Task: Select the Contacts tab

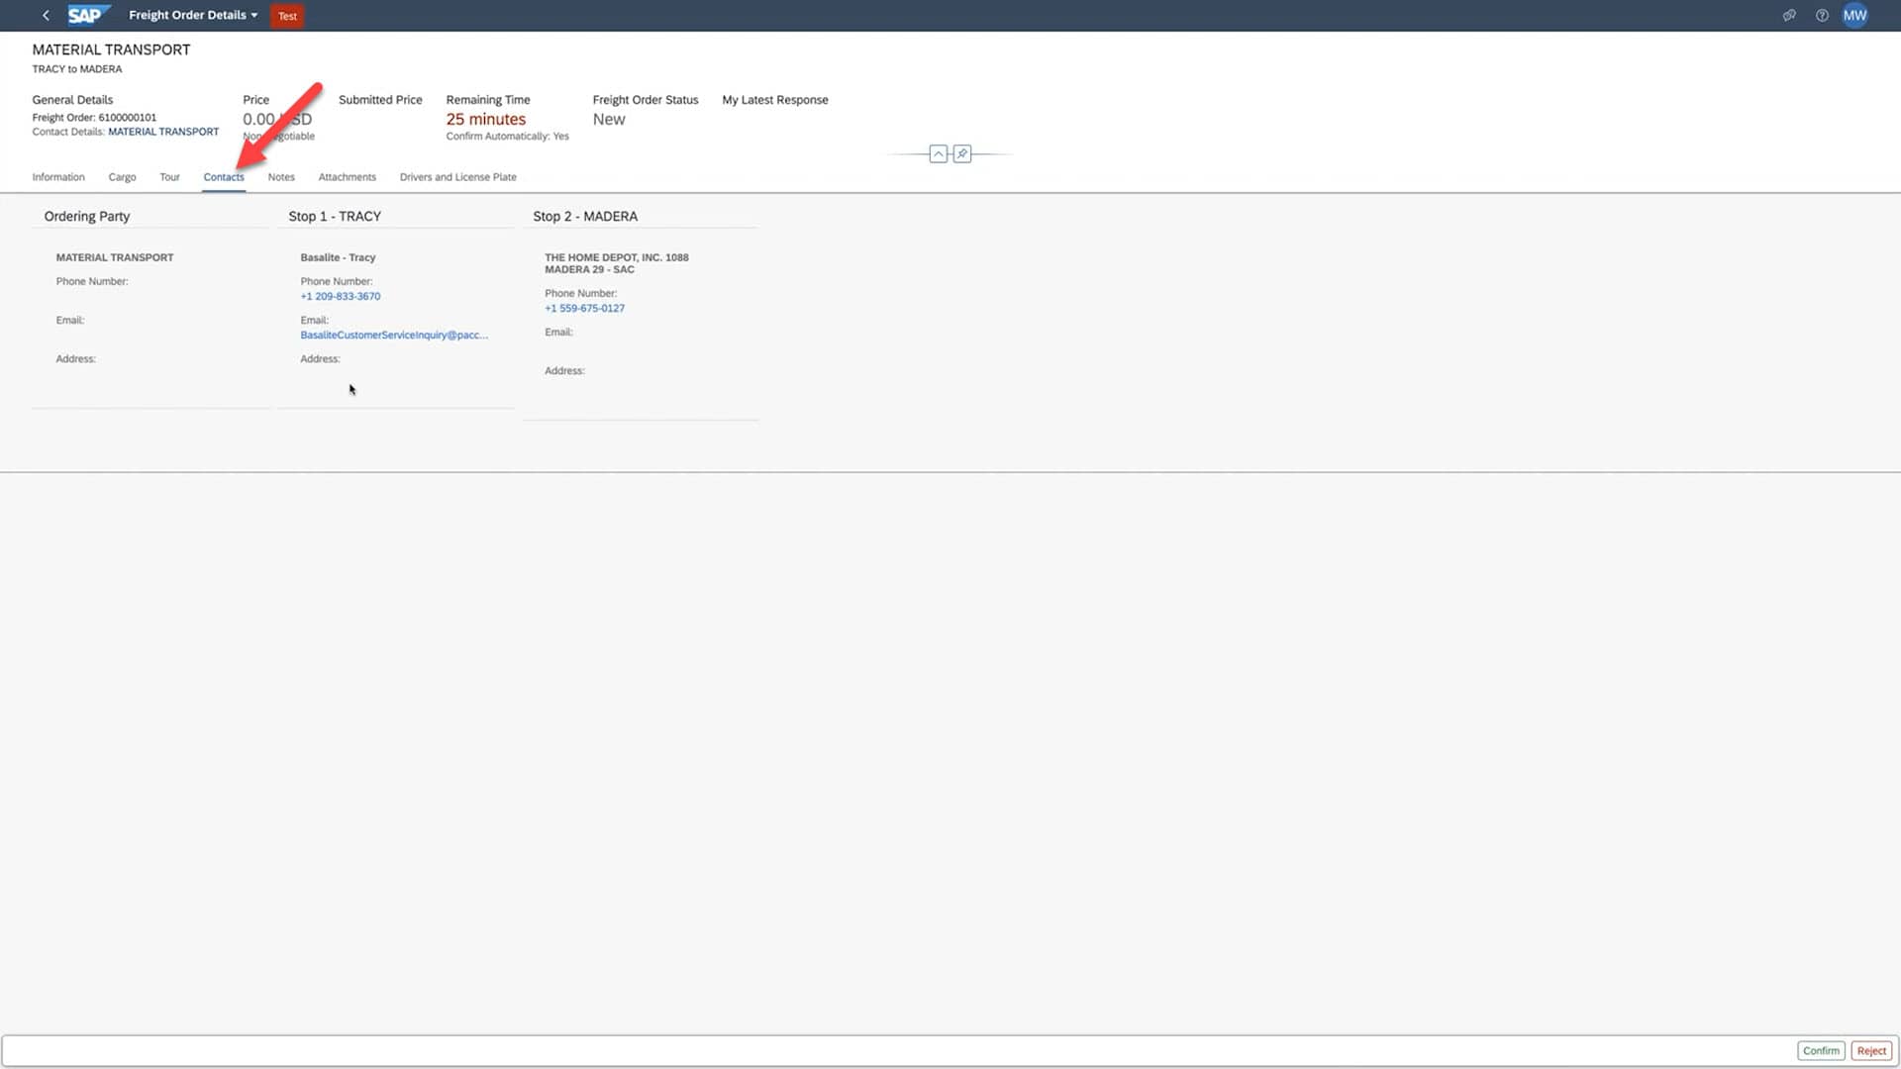Action: 224,177
